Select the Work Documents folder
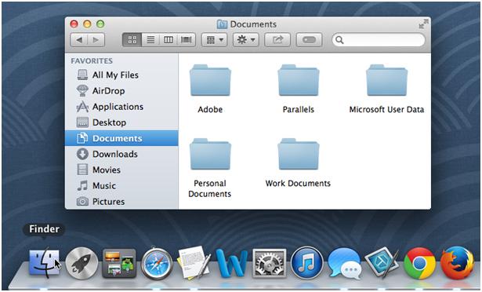The image size is (482, 292). (x=299, y=155)
